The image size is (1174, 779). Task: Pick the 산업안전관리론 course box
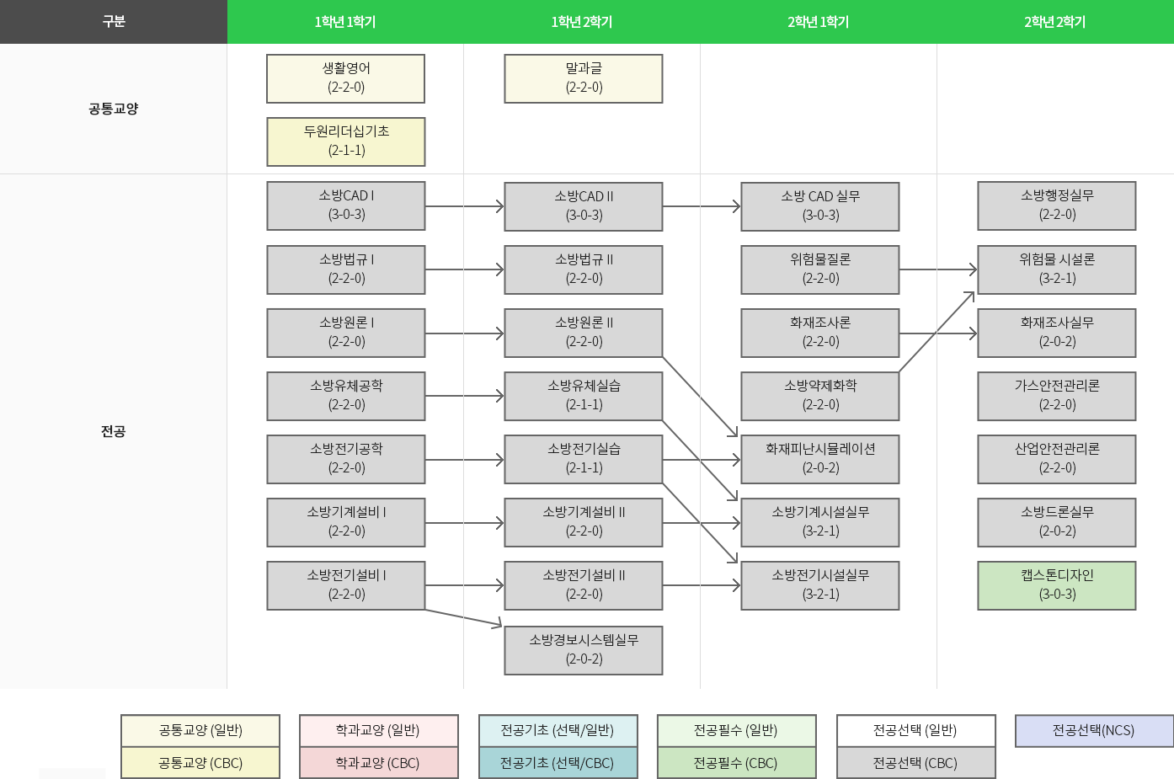1057,459
